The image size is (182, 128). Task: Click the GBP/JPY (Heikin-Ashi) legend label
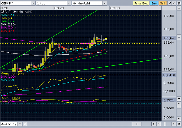click(16, 12)
